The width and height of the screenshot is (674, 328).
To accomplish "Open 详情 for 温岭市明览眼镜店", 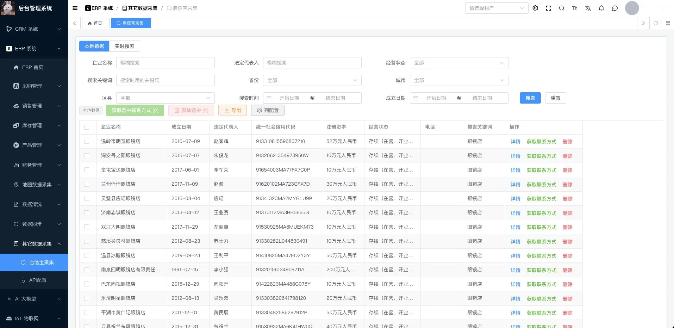I will (x=515, y=142).
